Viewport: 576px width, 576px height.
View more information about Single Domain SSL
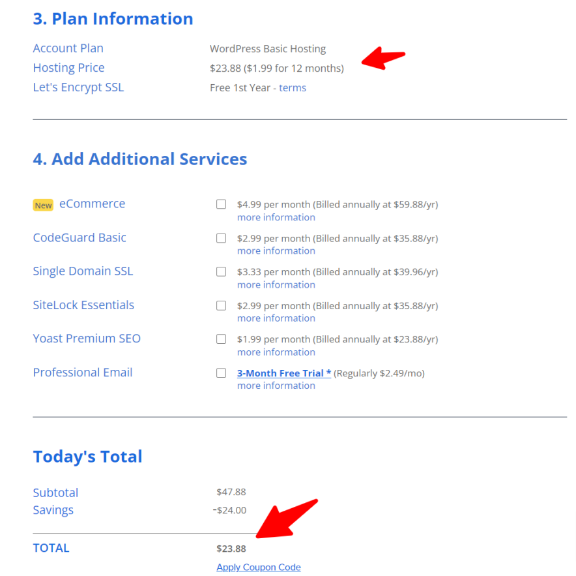click(x=276, y=285)
